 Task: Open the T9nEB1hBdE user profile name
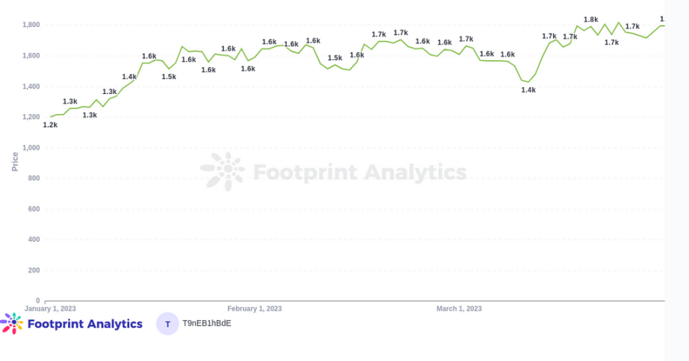pos(207,324)
